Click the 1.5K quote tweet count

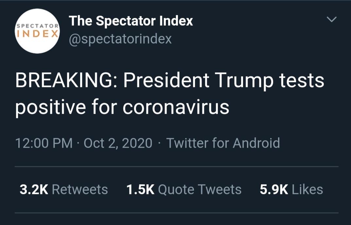pos(140,189)
